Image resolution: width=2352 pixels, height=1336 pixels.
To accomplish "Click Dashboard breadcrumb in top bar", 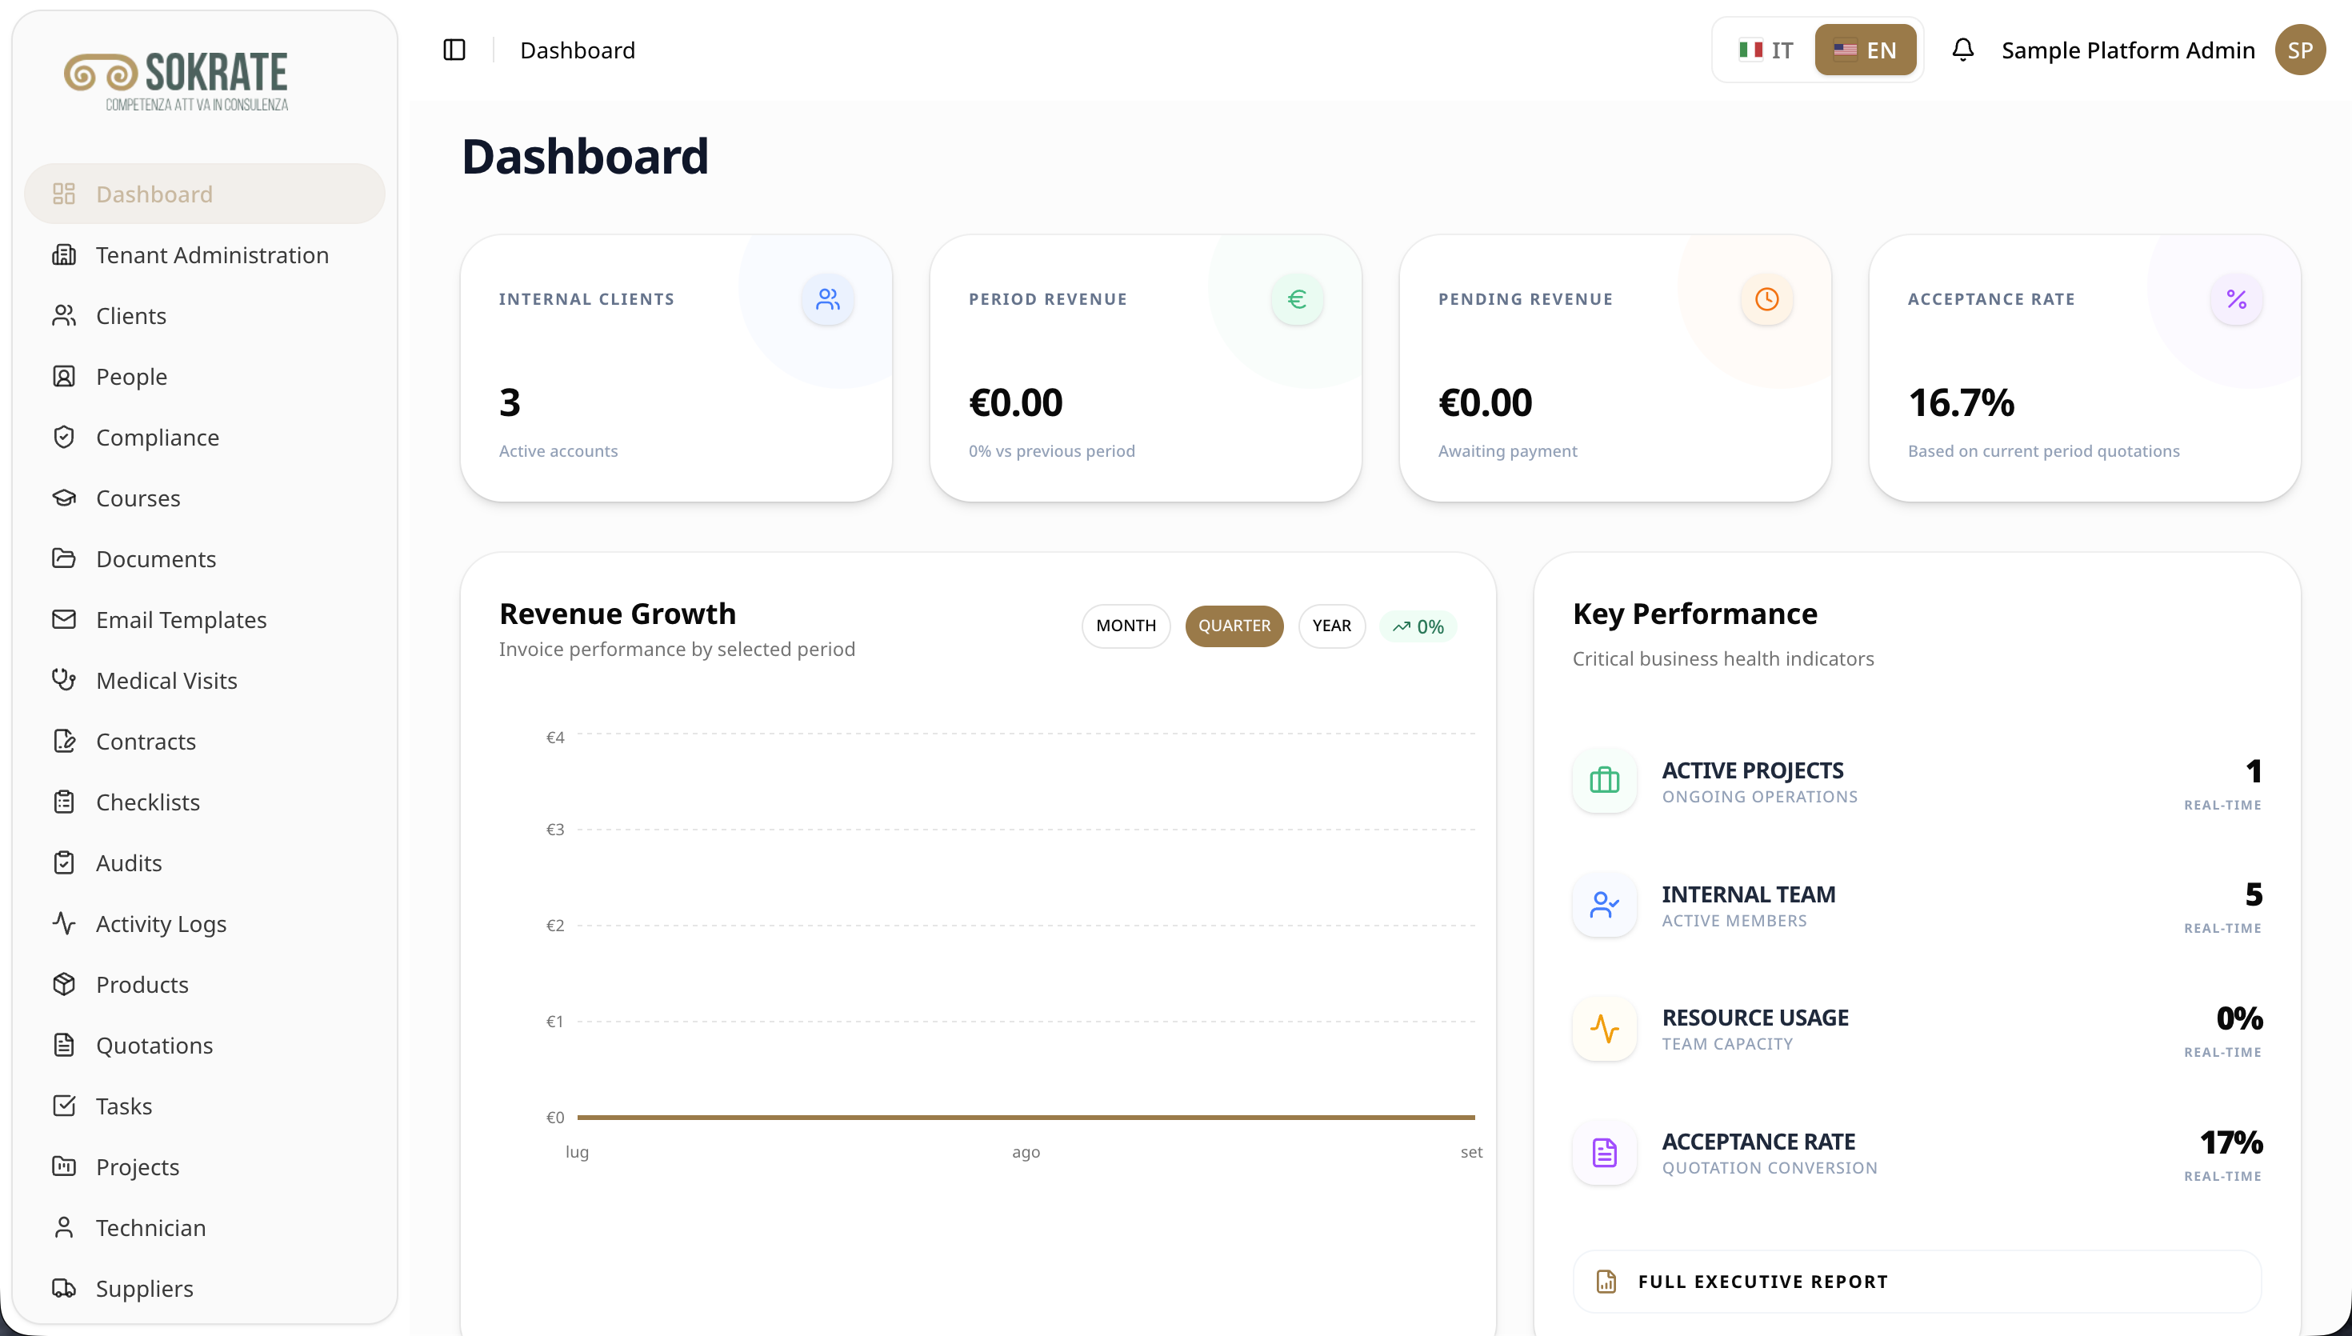I will pos(577,50).
